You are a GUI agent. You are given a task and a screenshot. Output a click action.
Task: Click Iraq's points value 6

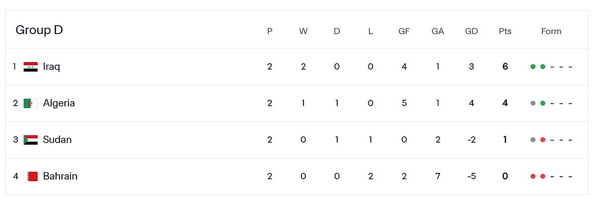505,67
